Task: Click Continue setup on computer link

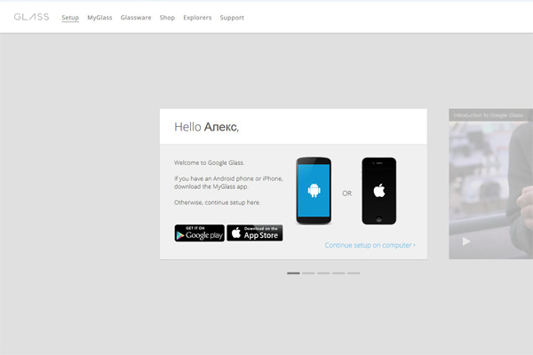Action: [x=370, y=245]
